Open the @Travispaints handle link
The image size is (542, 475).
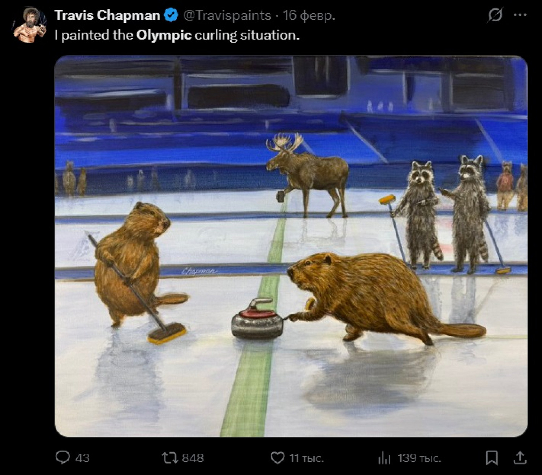[227, 15]
